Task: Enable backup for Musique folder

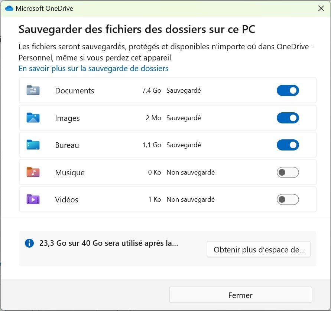Action: pyautogui.click(x=288, y=172)
